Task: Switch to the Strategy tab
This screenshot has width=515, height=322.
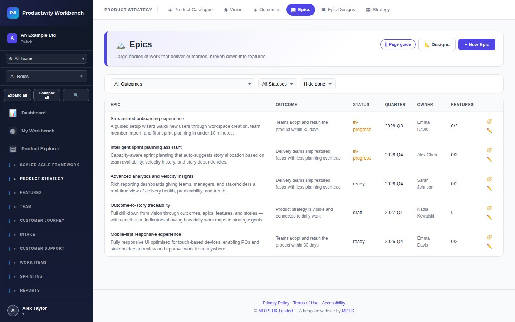Action: [378, 10]
